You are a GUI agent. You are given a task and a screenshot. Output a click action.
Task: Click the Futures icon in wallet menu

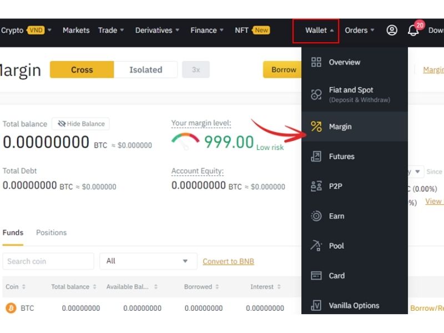pos(316,157)
